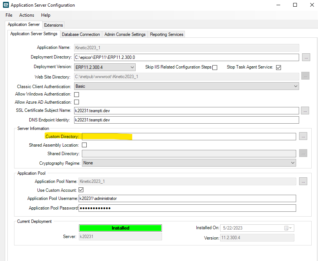Click the browse button next to Deployment Directory
This screenshot has height=261, width=318.
[306, 57]
